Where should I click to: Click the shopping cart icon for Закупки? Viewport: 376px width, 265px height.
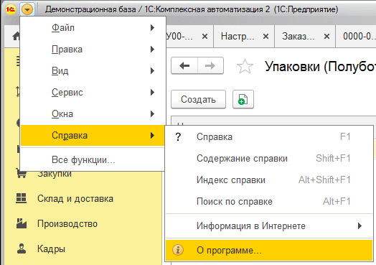pos(21,173)
